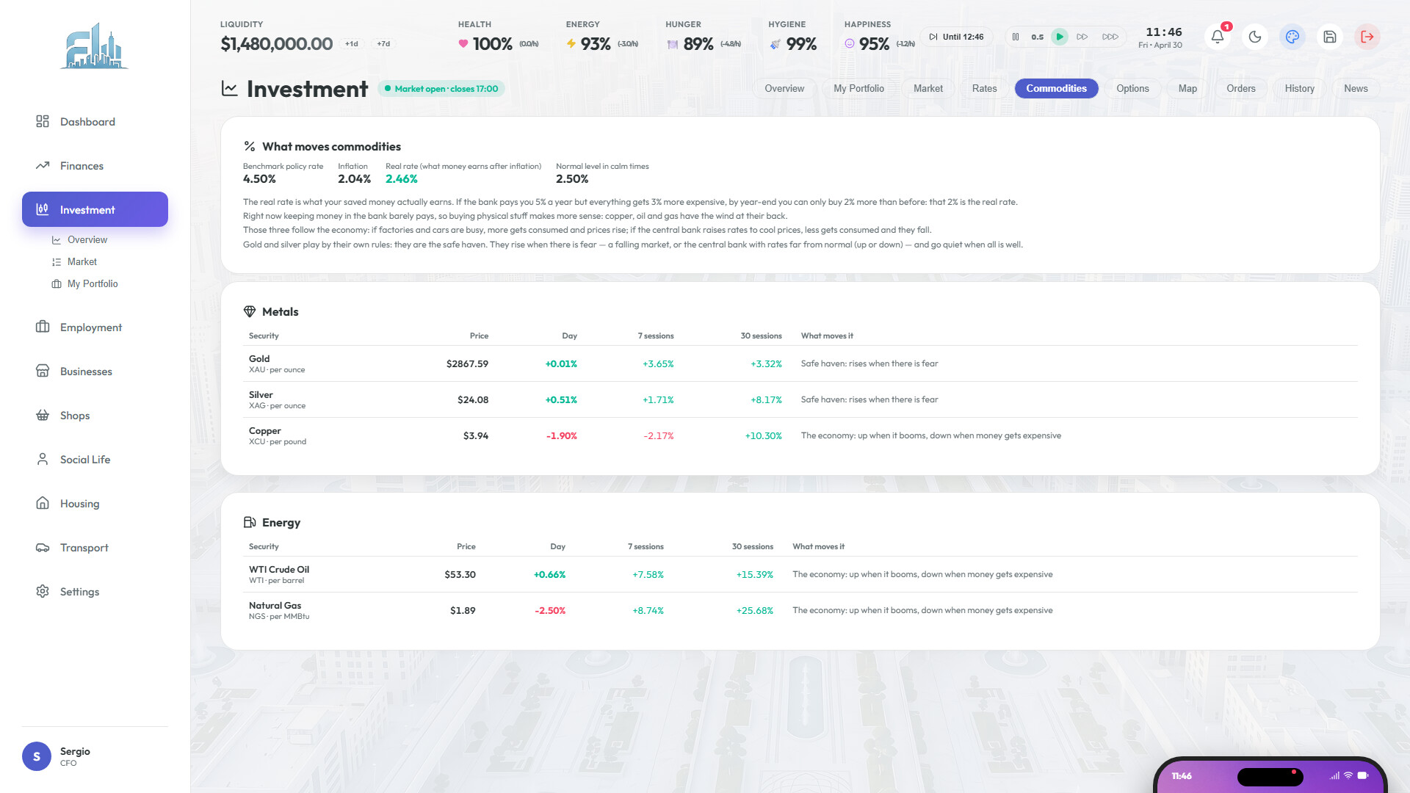
Task: Switch to Rates tab
Action: (x=984, y=89)
